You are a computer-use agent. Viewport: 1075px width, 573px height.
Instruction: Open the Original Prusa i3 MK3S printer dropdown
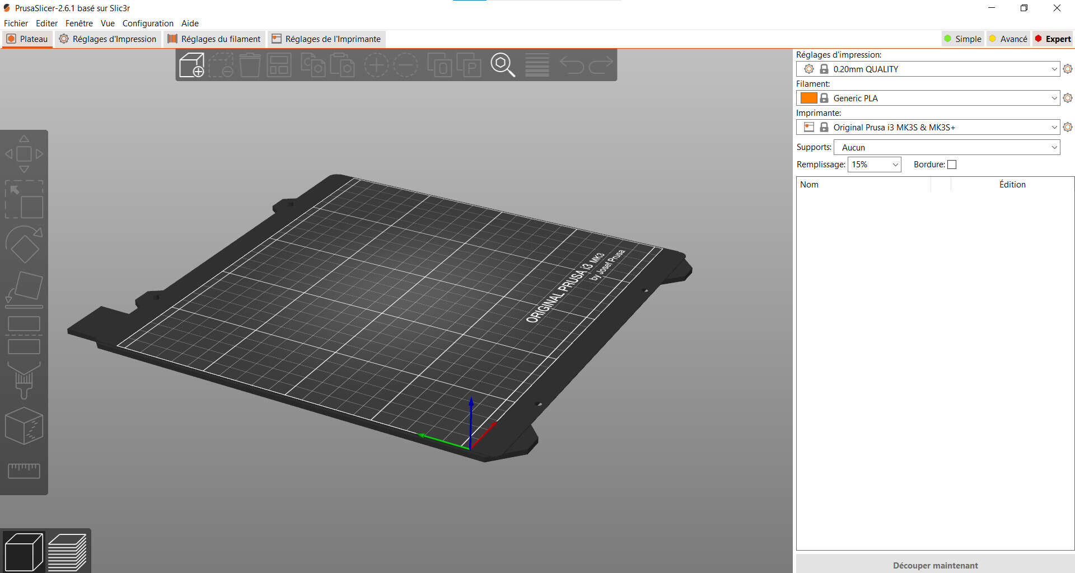click(x=928, y=127)
